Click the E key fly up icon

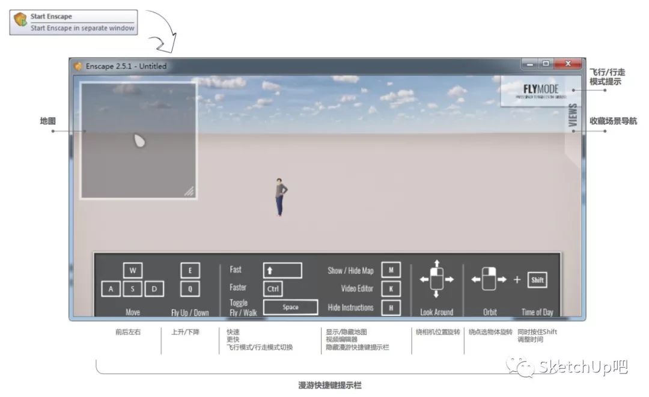pos(190,270)
